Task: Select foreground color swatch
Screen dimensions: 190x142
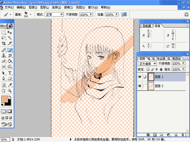Action: pos(5,99)
